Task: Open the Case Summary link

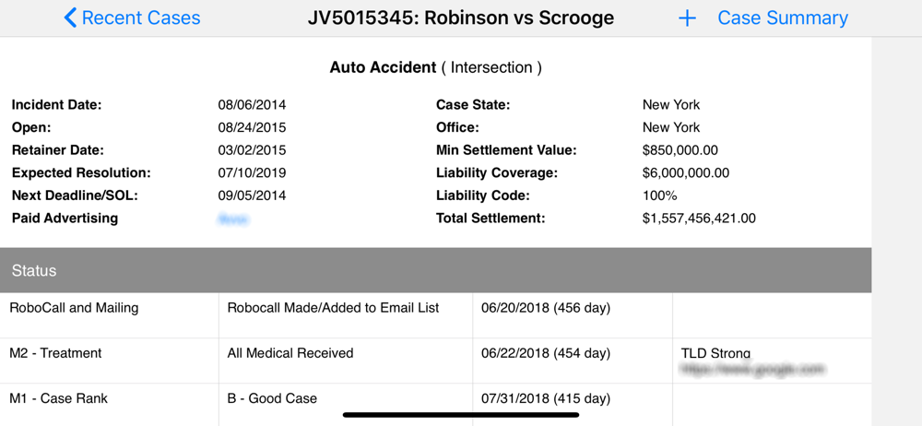Action: pos(783,18)
